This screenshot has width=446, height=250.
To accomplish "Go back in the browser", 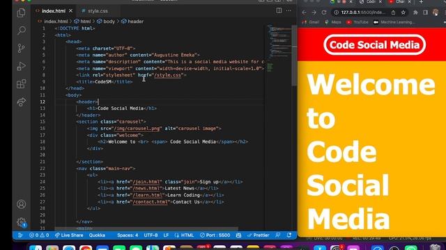I will tap(304, 12).
